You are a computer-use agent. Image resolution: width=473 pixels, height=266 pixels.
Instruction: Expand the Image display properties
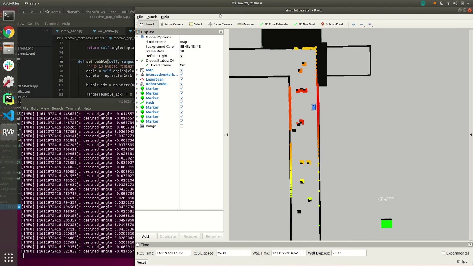(x=137, y=126)
